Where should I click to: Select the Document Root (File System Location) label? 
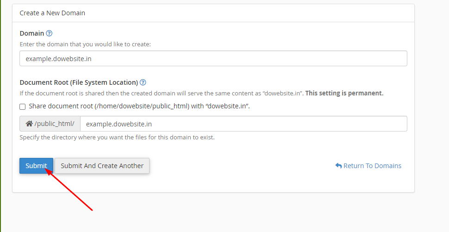tap(79, 82)
